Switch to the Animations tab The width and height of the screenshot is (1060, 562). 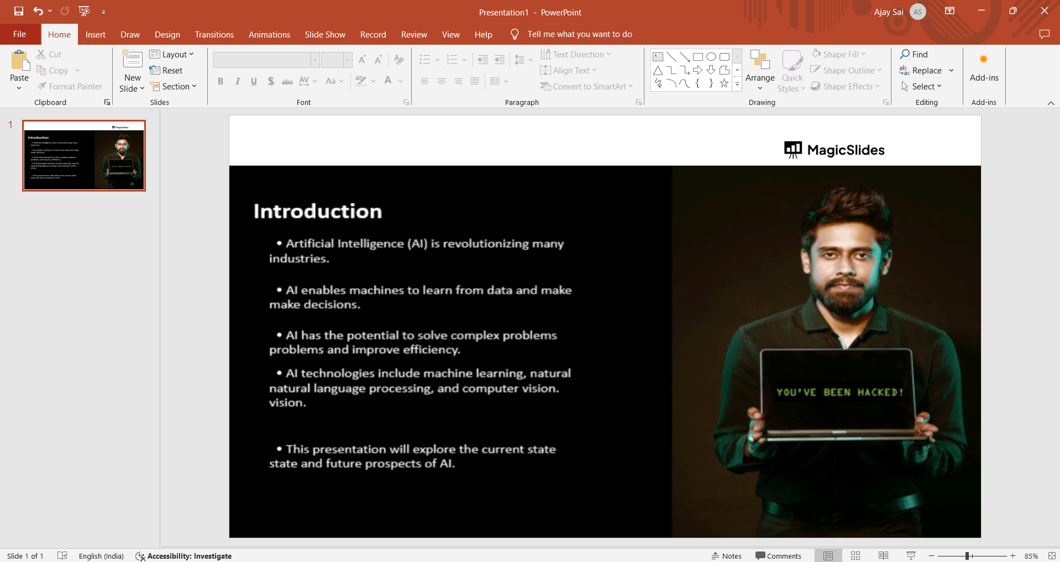tap(269, 34)
